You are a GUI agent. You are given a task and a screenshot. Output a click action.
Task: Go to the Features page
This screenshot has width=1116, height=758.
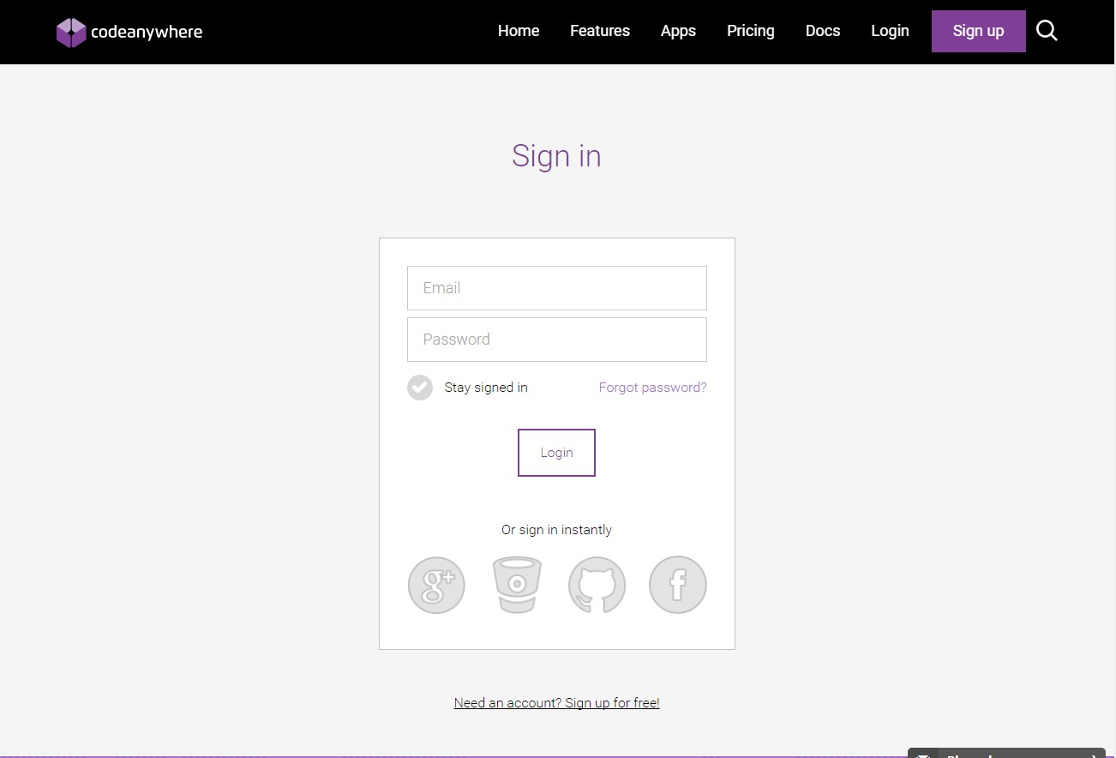coord(599,31)
